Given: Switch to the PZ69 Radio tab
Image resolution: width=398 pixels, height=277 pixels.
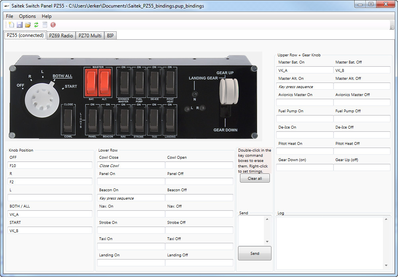Looking at the screenshot, I should [61, 36].
